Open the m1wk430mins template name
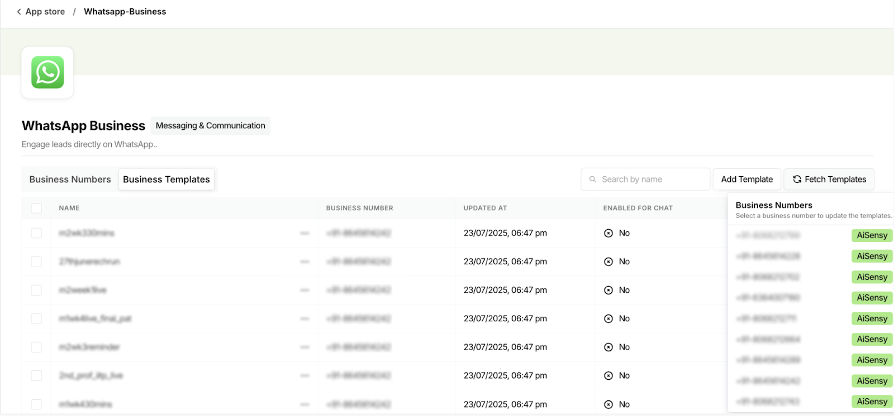The height and width of the screenshot is (416, 894). click(x=85, y=404)
